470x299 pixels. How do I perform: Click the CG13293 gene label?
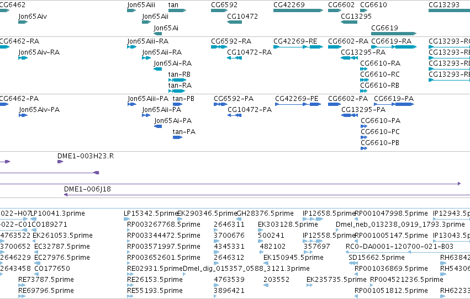pos(444,5)
